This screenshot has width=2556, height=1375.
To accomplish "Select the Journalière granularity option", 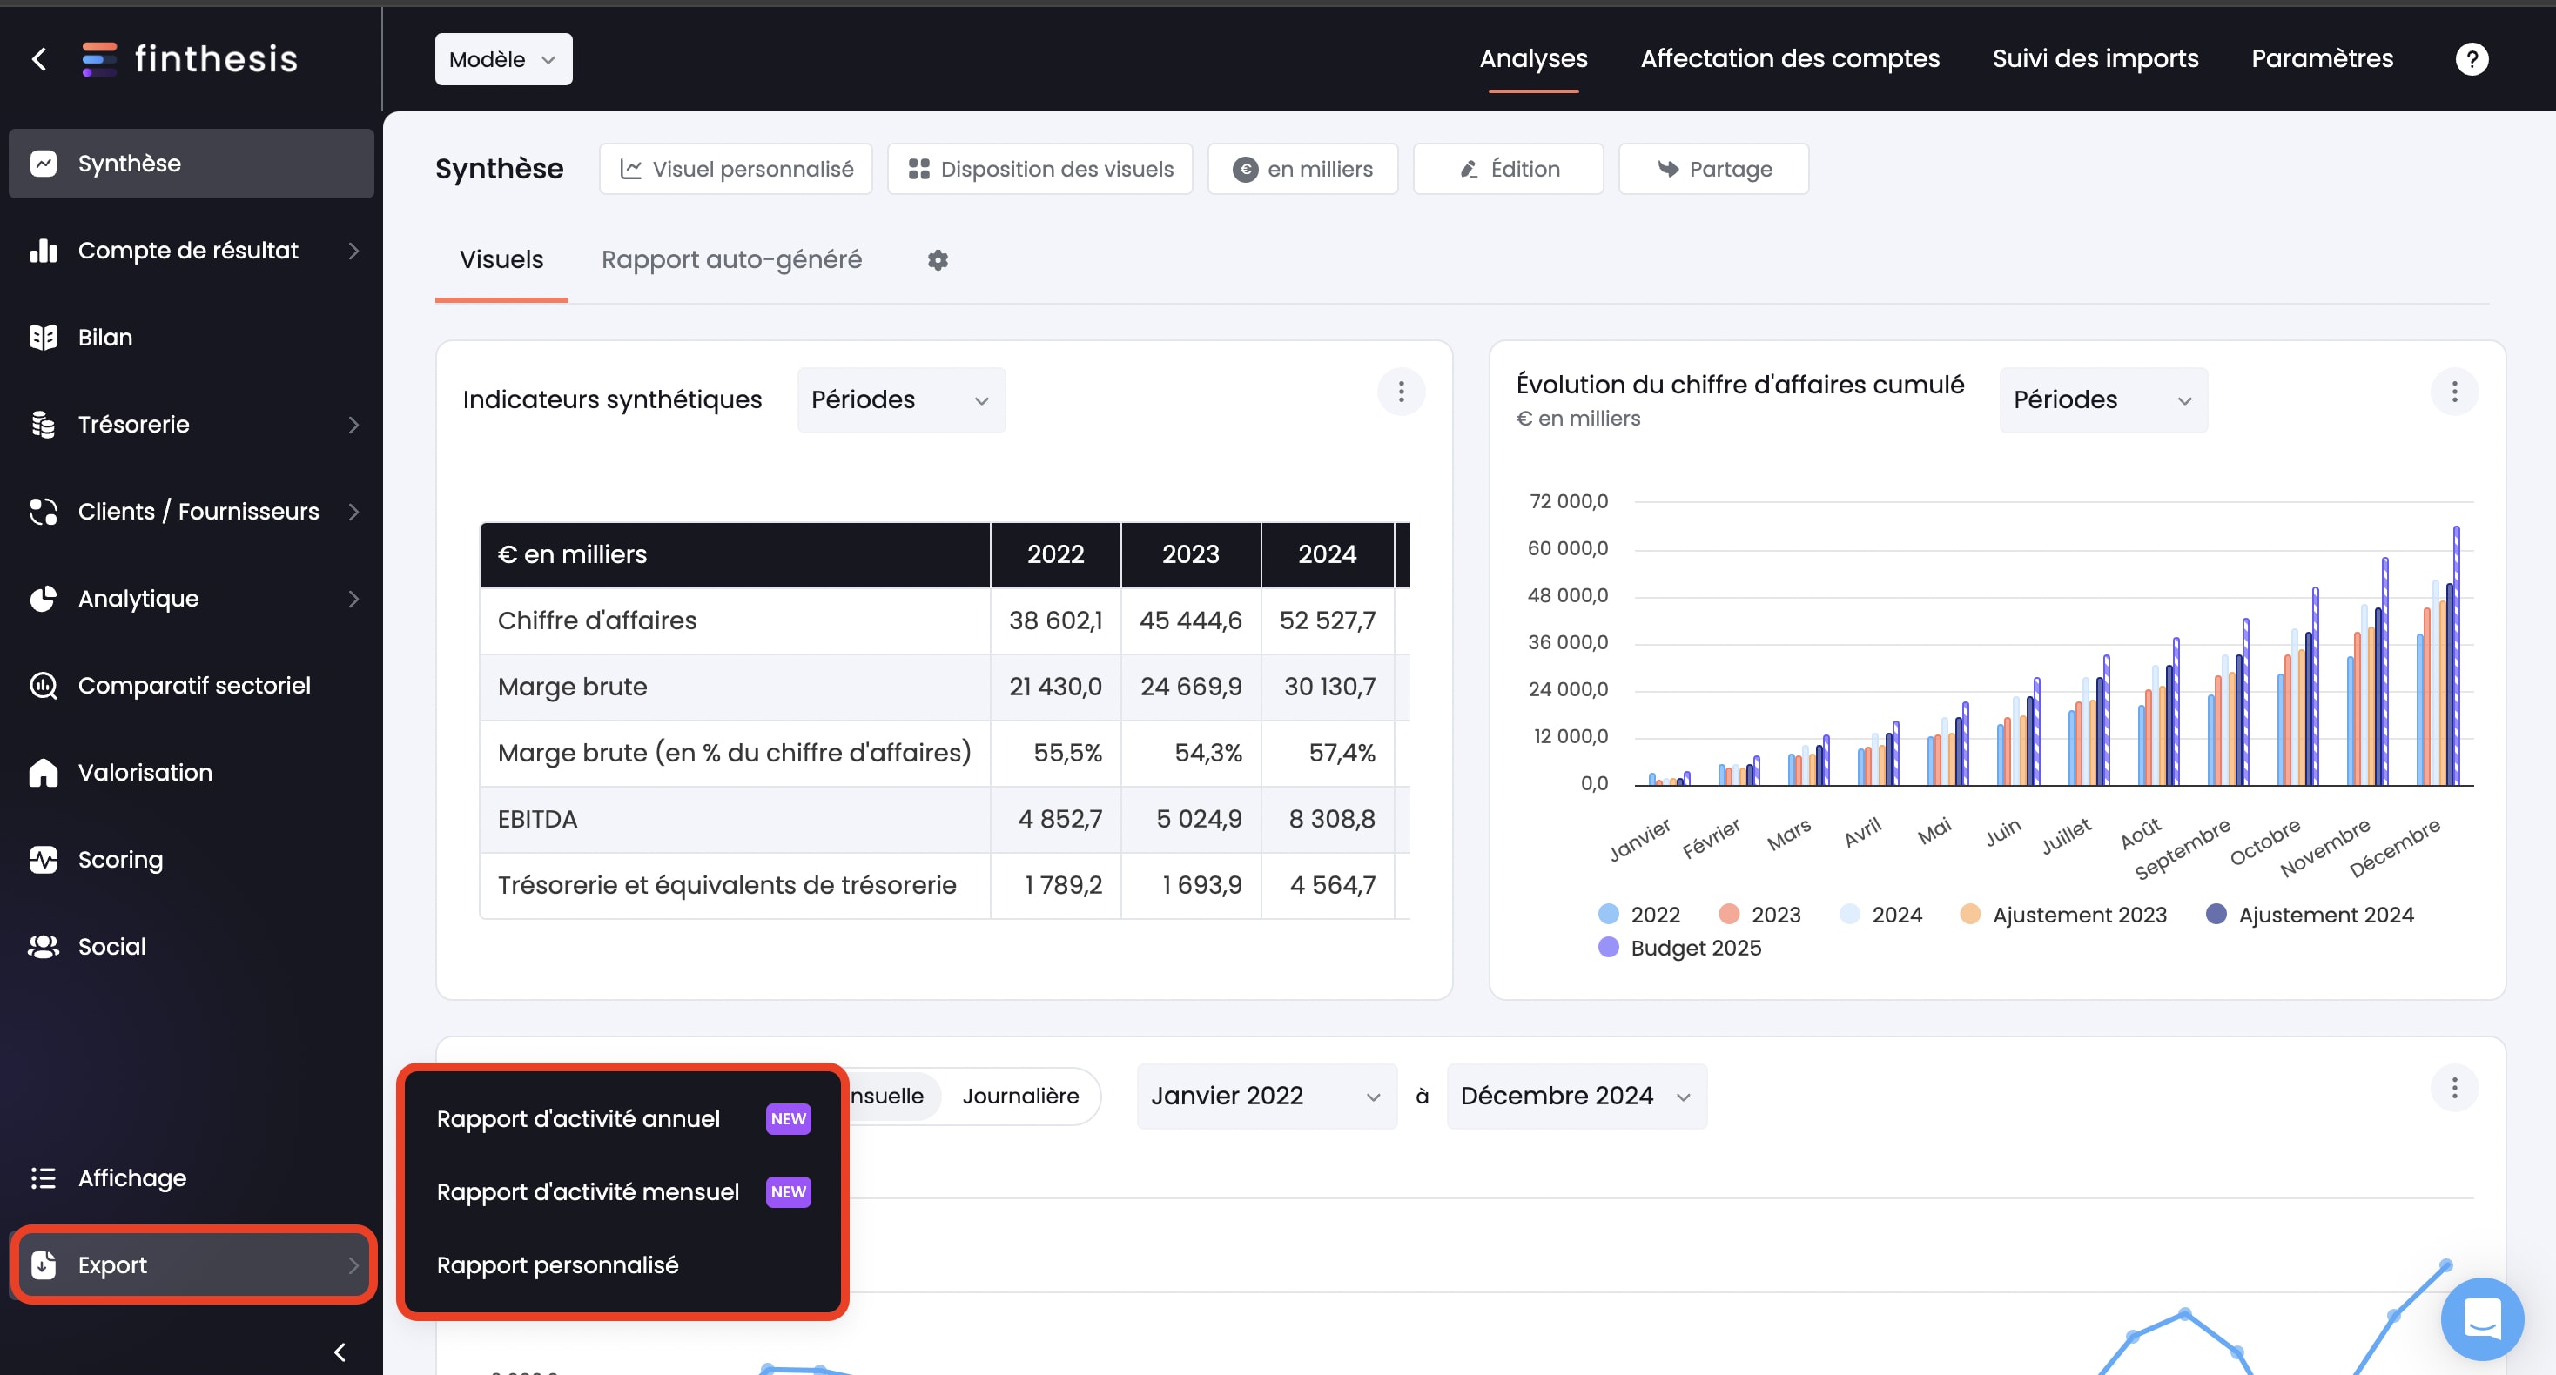I will (x=1020, y=1097).
